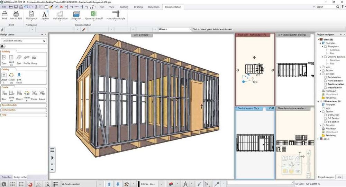Click the Print to PDF icon
Screen dimensions: 346x187
point(16,14)
